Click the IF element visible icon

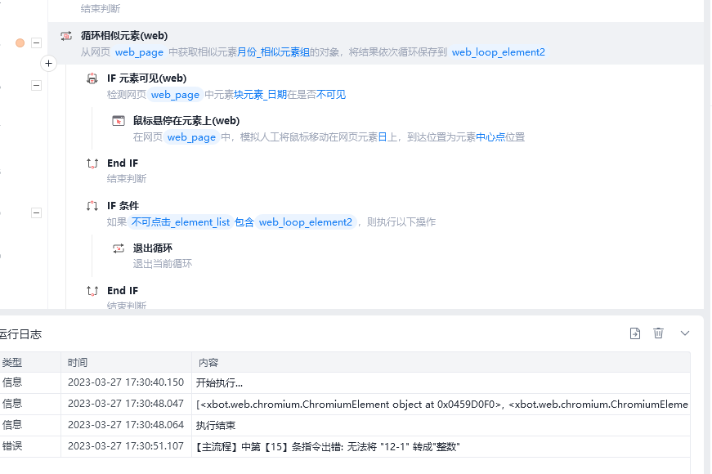pyautogui.click(x=92, y=78)
